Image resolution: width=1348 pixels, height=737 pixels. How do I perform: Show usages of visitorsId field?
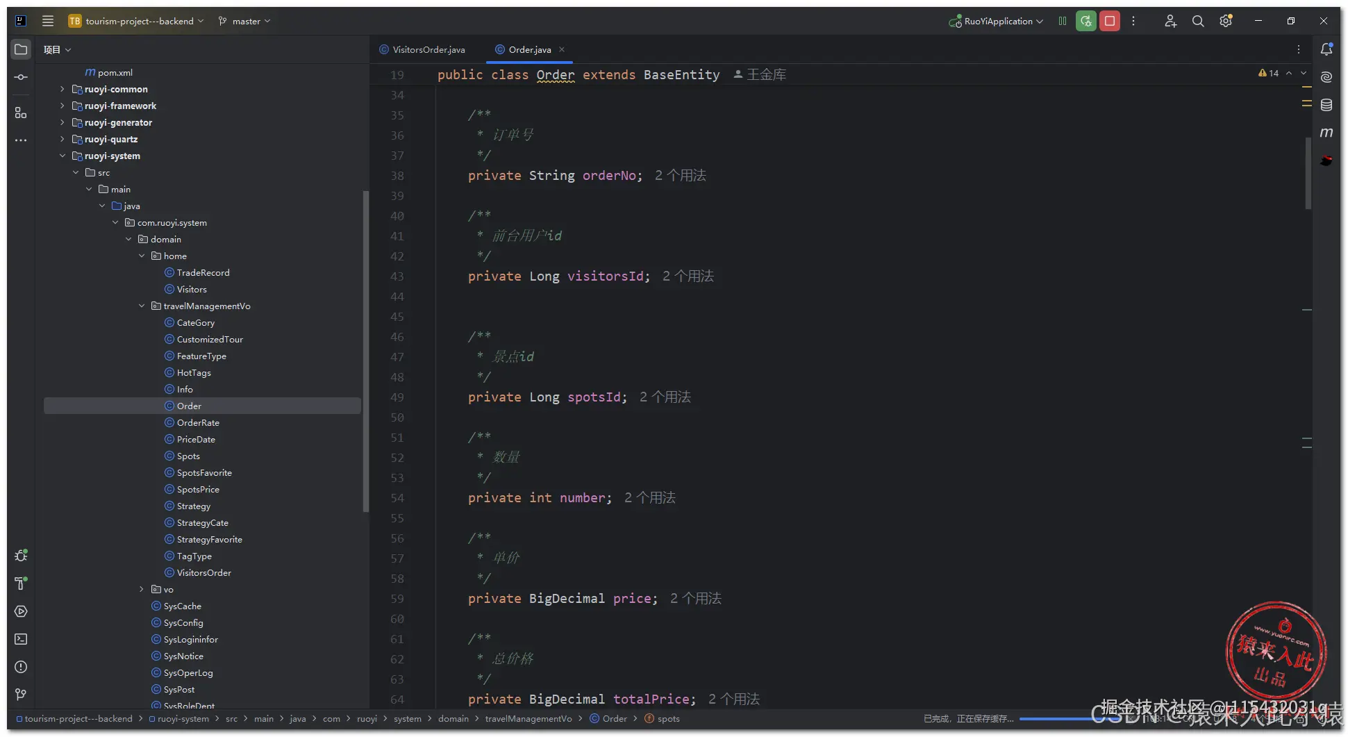[688, 276]
